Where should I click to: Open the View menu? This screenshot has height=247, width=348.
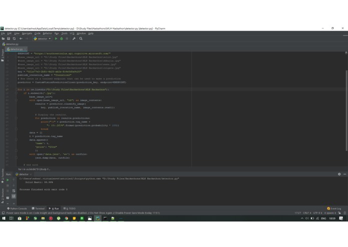pos(17,33)
